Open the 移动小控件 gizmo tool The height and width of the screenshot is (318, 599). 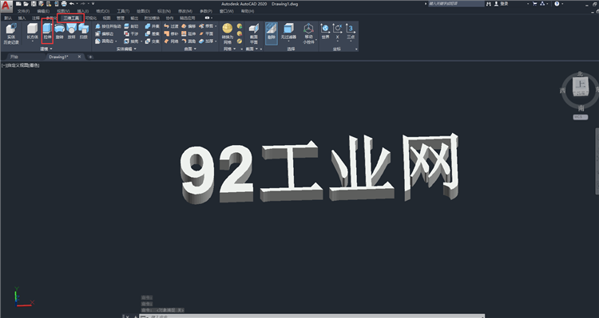pyautogui.click(x=308, y=33)
